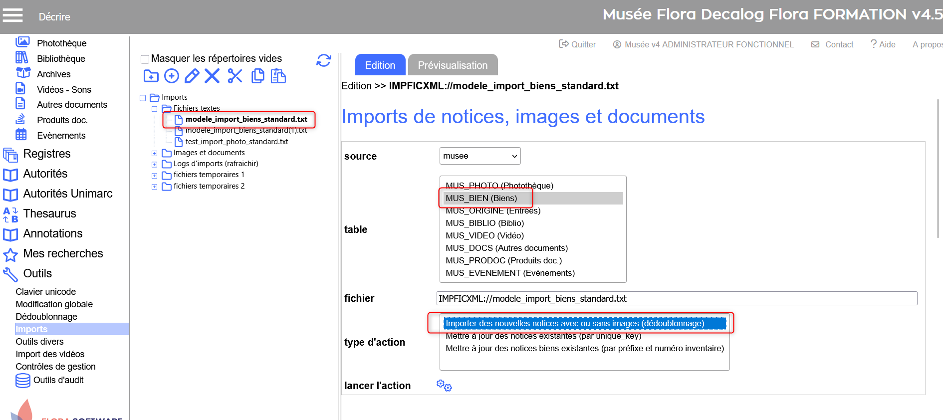Click the Archives box icon
The height and width of the screenshot is (420, 943).
(x=23, y=72)
